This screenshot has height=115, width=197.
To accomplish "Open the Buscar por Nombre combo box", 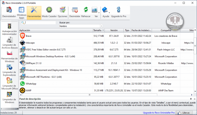I will [81, 26].
